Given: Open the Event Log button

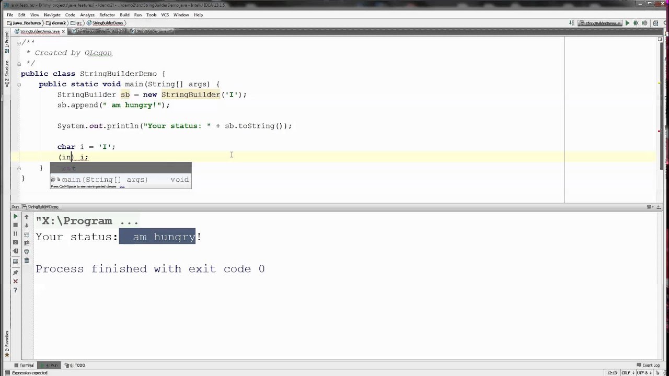Looking at the screenshot, I should point(648,365).
